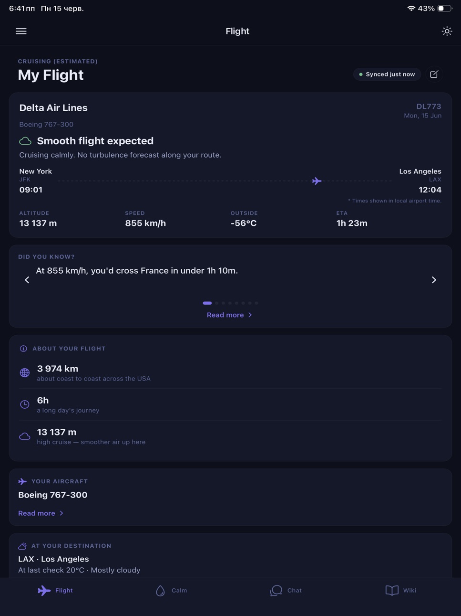
Task: Toggle light theme with the sun icon
Action: (447, 31)
